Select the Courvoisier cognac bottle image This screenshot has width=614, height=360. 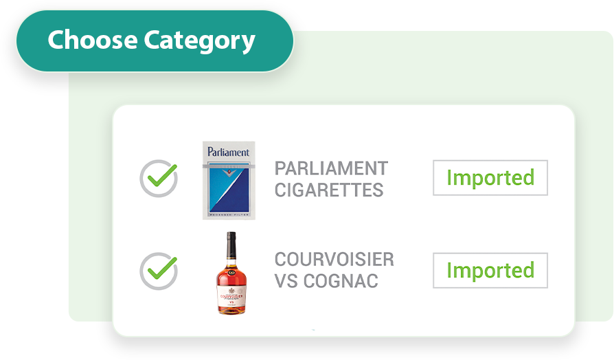tap(231, 273)
